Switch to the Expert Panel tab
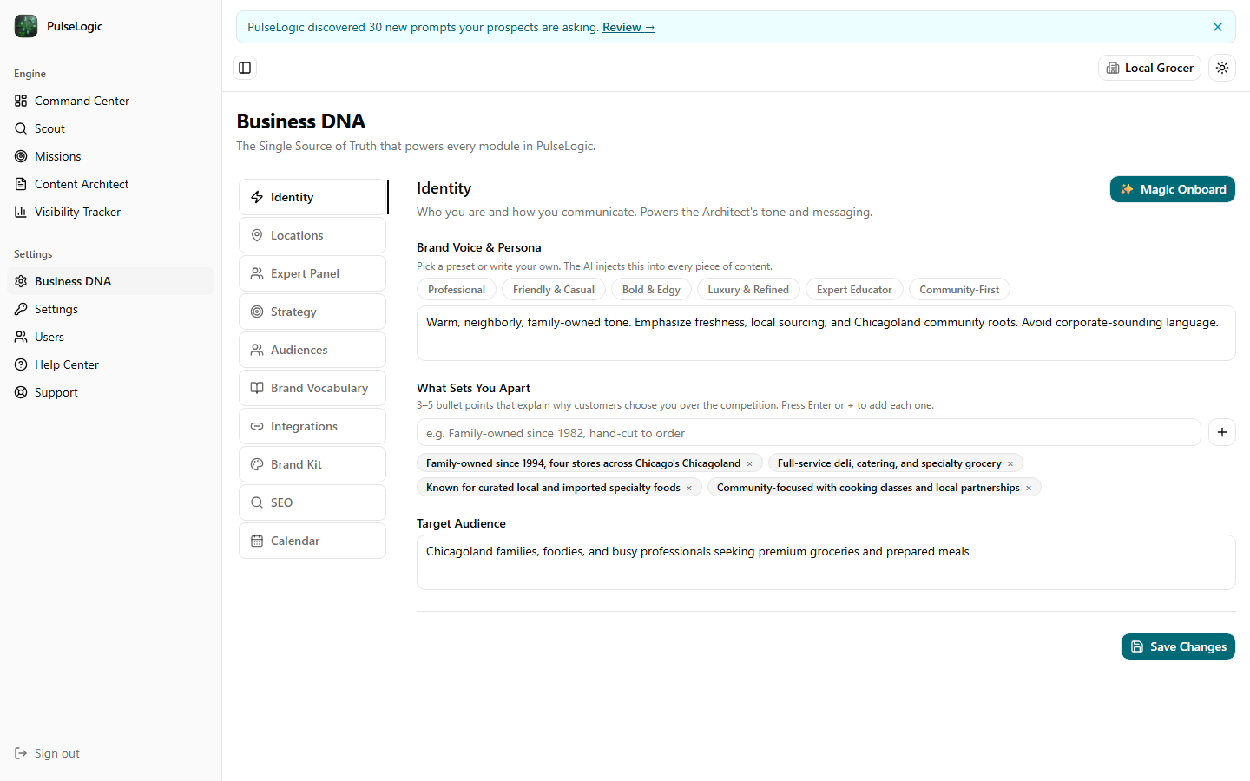Screen dimensions: 1250x781 (312, 273)
